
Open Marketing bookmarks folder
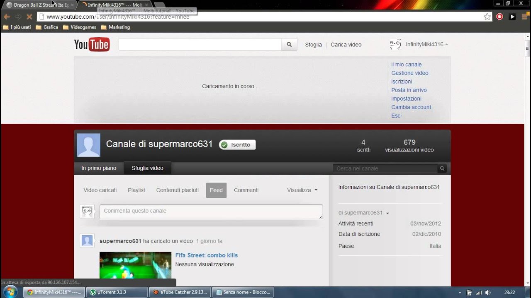click(115, 27)
